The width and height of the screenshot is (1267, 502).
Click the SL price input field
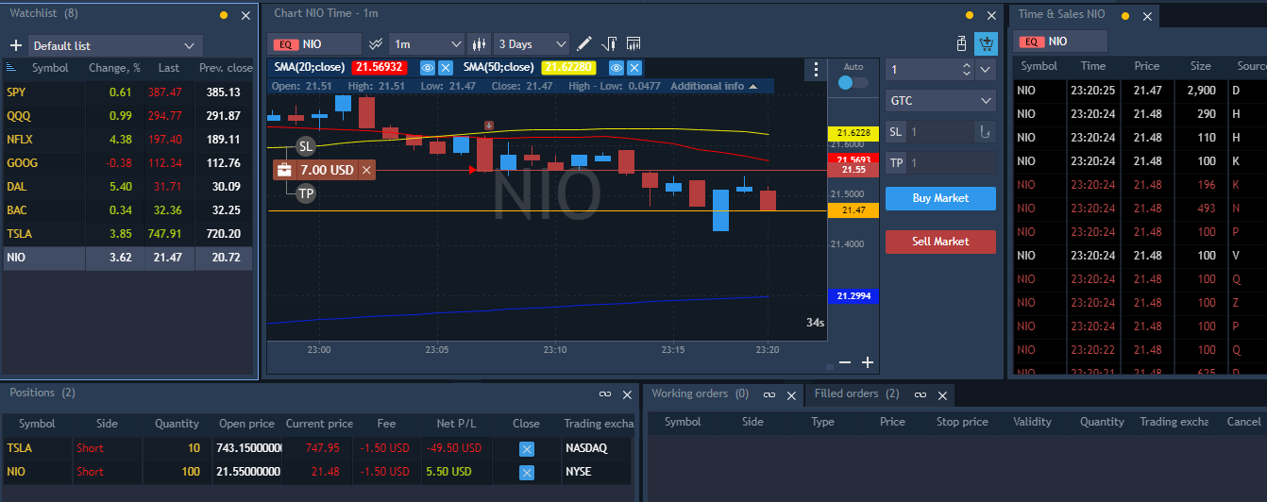coord(938,132)
